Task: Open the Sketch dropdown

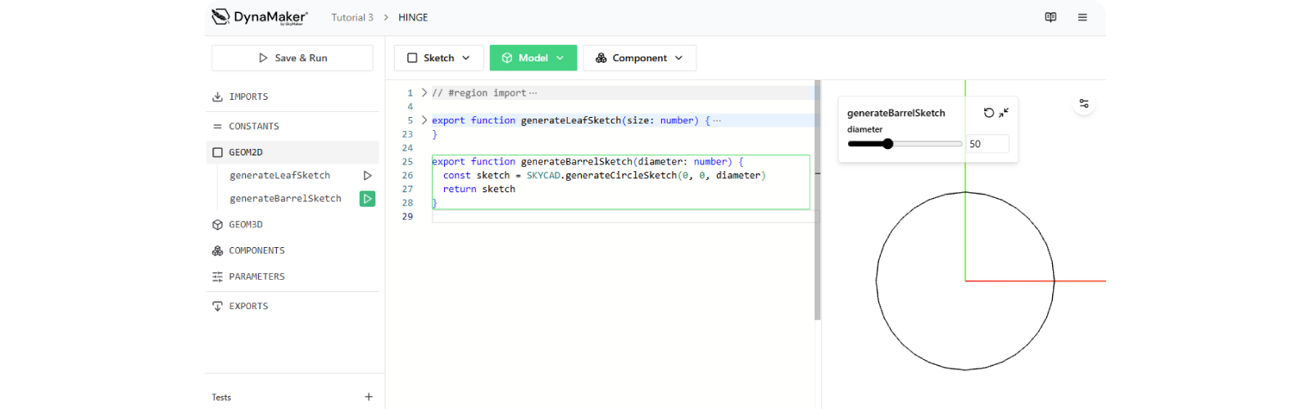Action: point(438,58)
